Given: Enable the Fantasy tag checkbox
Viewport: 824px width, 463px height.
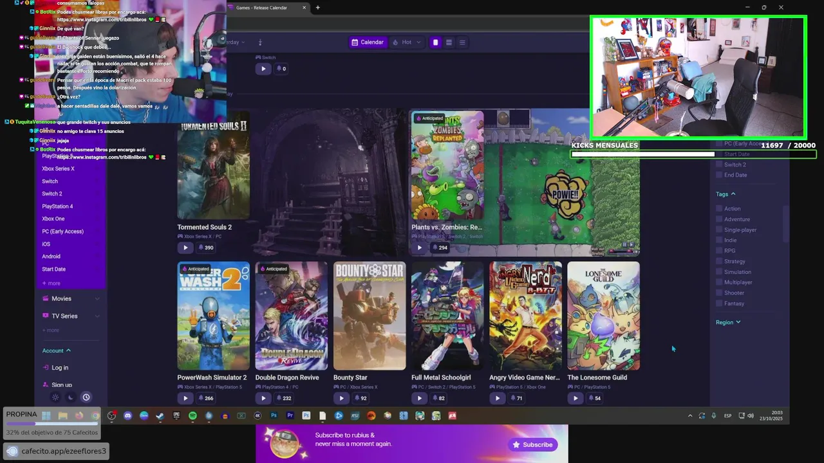Looking at the screenshot, I should pyautogui.click(x=719, y=304).
